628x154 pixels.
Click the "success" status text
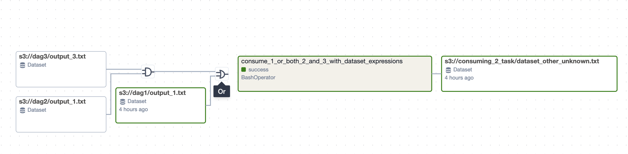(258, 70)
